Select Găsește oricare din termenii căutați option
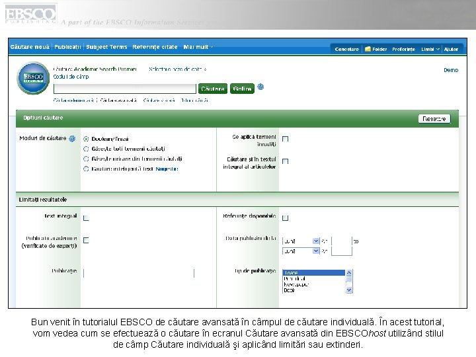The width and height of the screenshot is (476, 357). pos(86,159)
